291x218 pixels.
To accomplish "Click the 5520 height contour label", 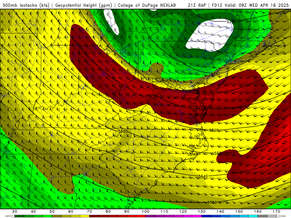I will click(x=214, y=130).
